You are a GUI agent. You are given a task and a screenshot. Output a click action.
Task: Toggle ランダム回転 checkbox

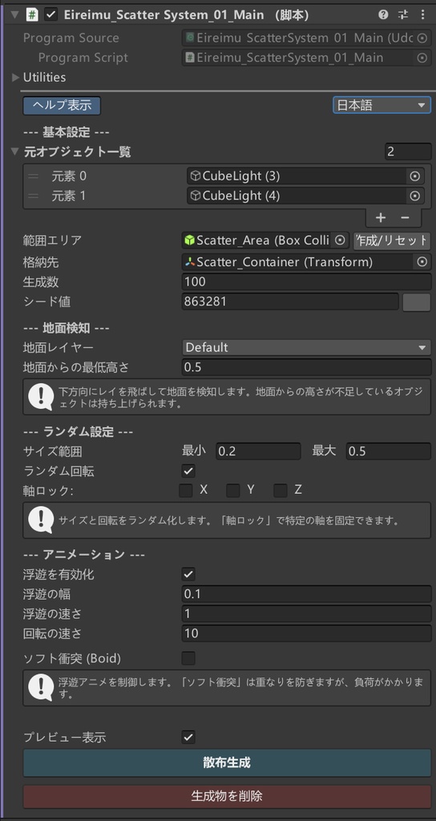(x=188, y=471)
